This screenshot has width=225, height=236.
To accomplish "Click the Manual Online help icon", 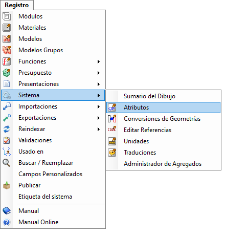I will click(x=7, y=222).
